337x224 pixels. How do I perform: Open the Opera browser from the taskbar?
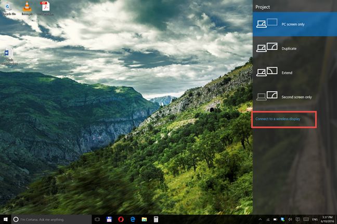(121, 219)
